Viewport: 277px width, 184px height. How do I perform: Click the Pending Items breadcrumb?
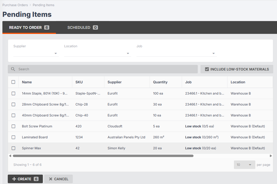(x=43, y=5)
